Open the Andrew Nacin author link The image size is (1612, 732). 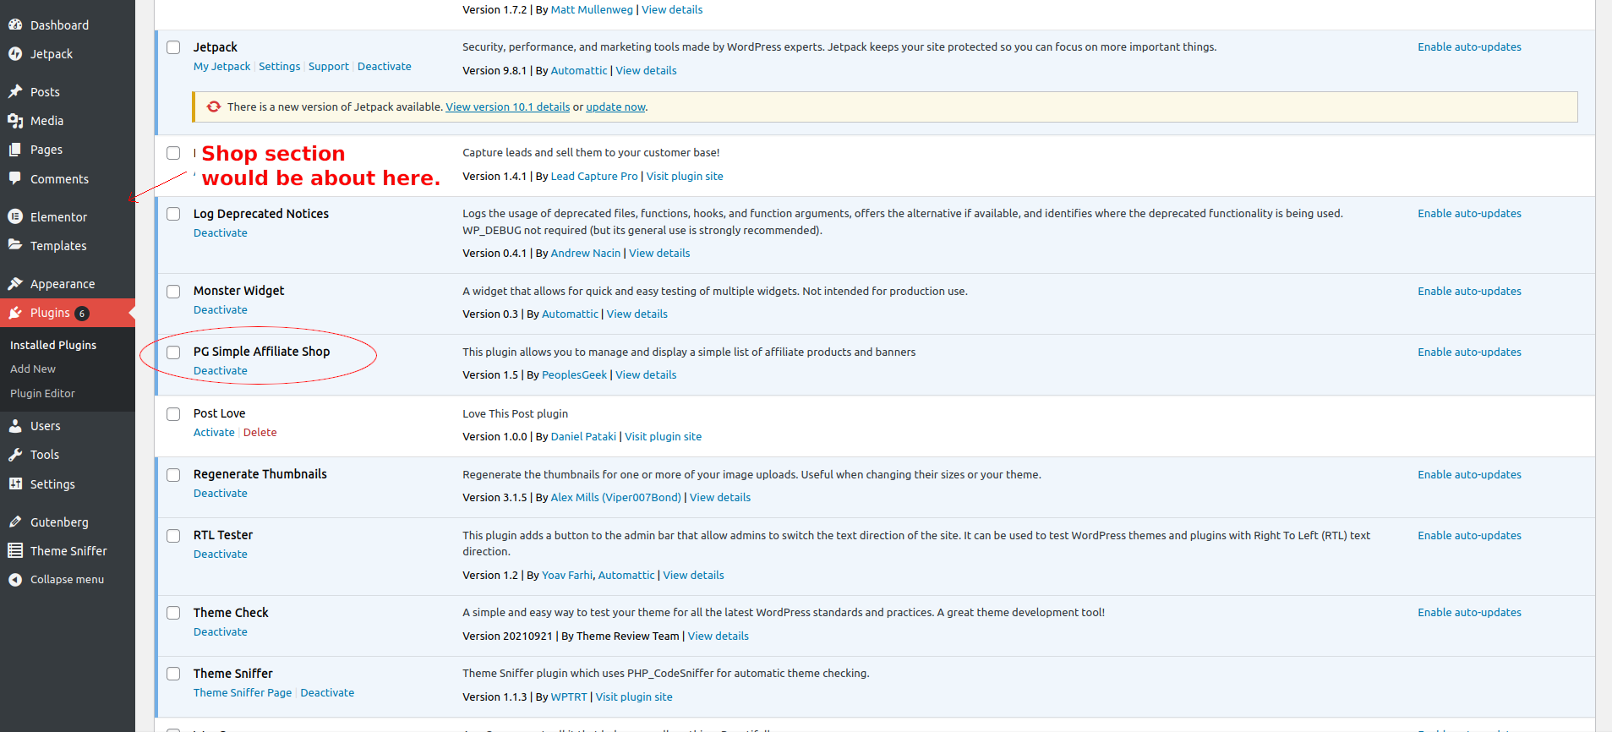coord(586,254)
